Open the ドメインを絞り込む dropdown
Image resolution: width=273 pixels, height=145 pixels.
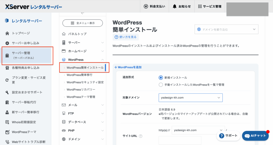[226, 29]
